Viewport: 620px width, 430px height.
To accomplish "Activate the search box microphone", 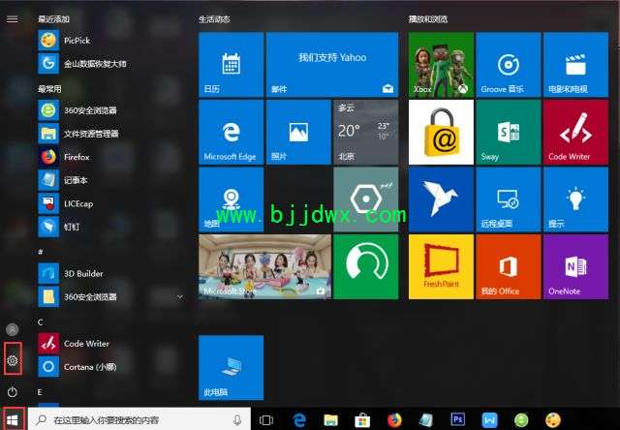I will click(x=237, y=419).
